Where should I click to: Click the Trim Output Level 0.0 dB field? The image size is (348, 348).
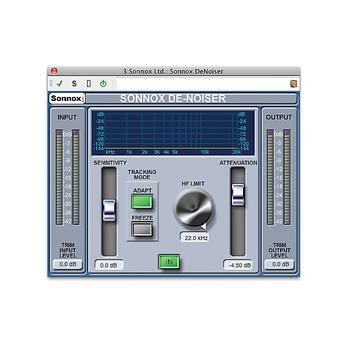coord(279,264)
